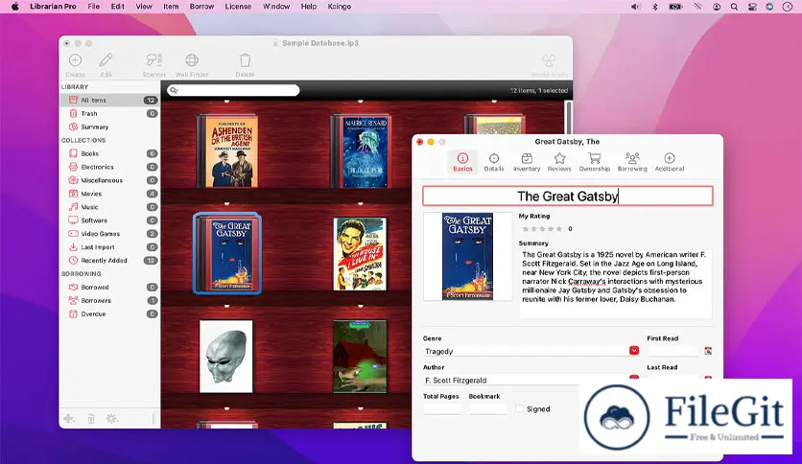The image size is (802, 464).
Task: Show the Borrowers list
Action: pos(109,300)
